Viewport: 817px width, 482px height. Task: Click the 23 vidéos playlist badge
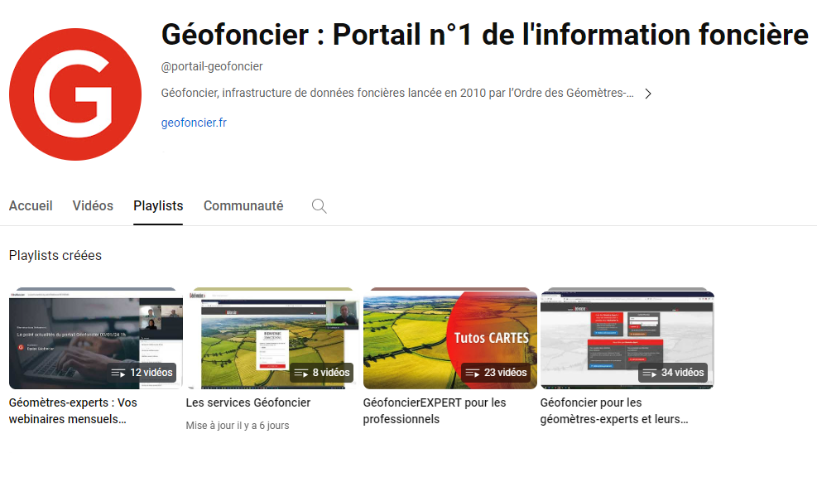click(496, 373)
